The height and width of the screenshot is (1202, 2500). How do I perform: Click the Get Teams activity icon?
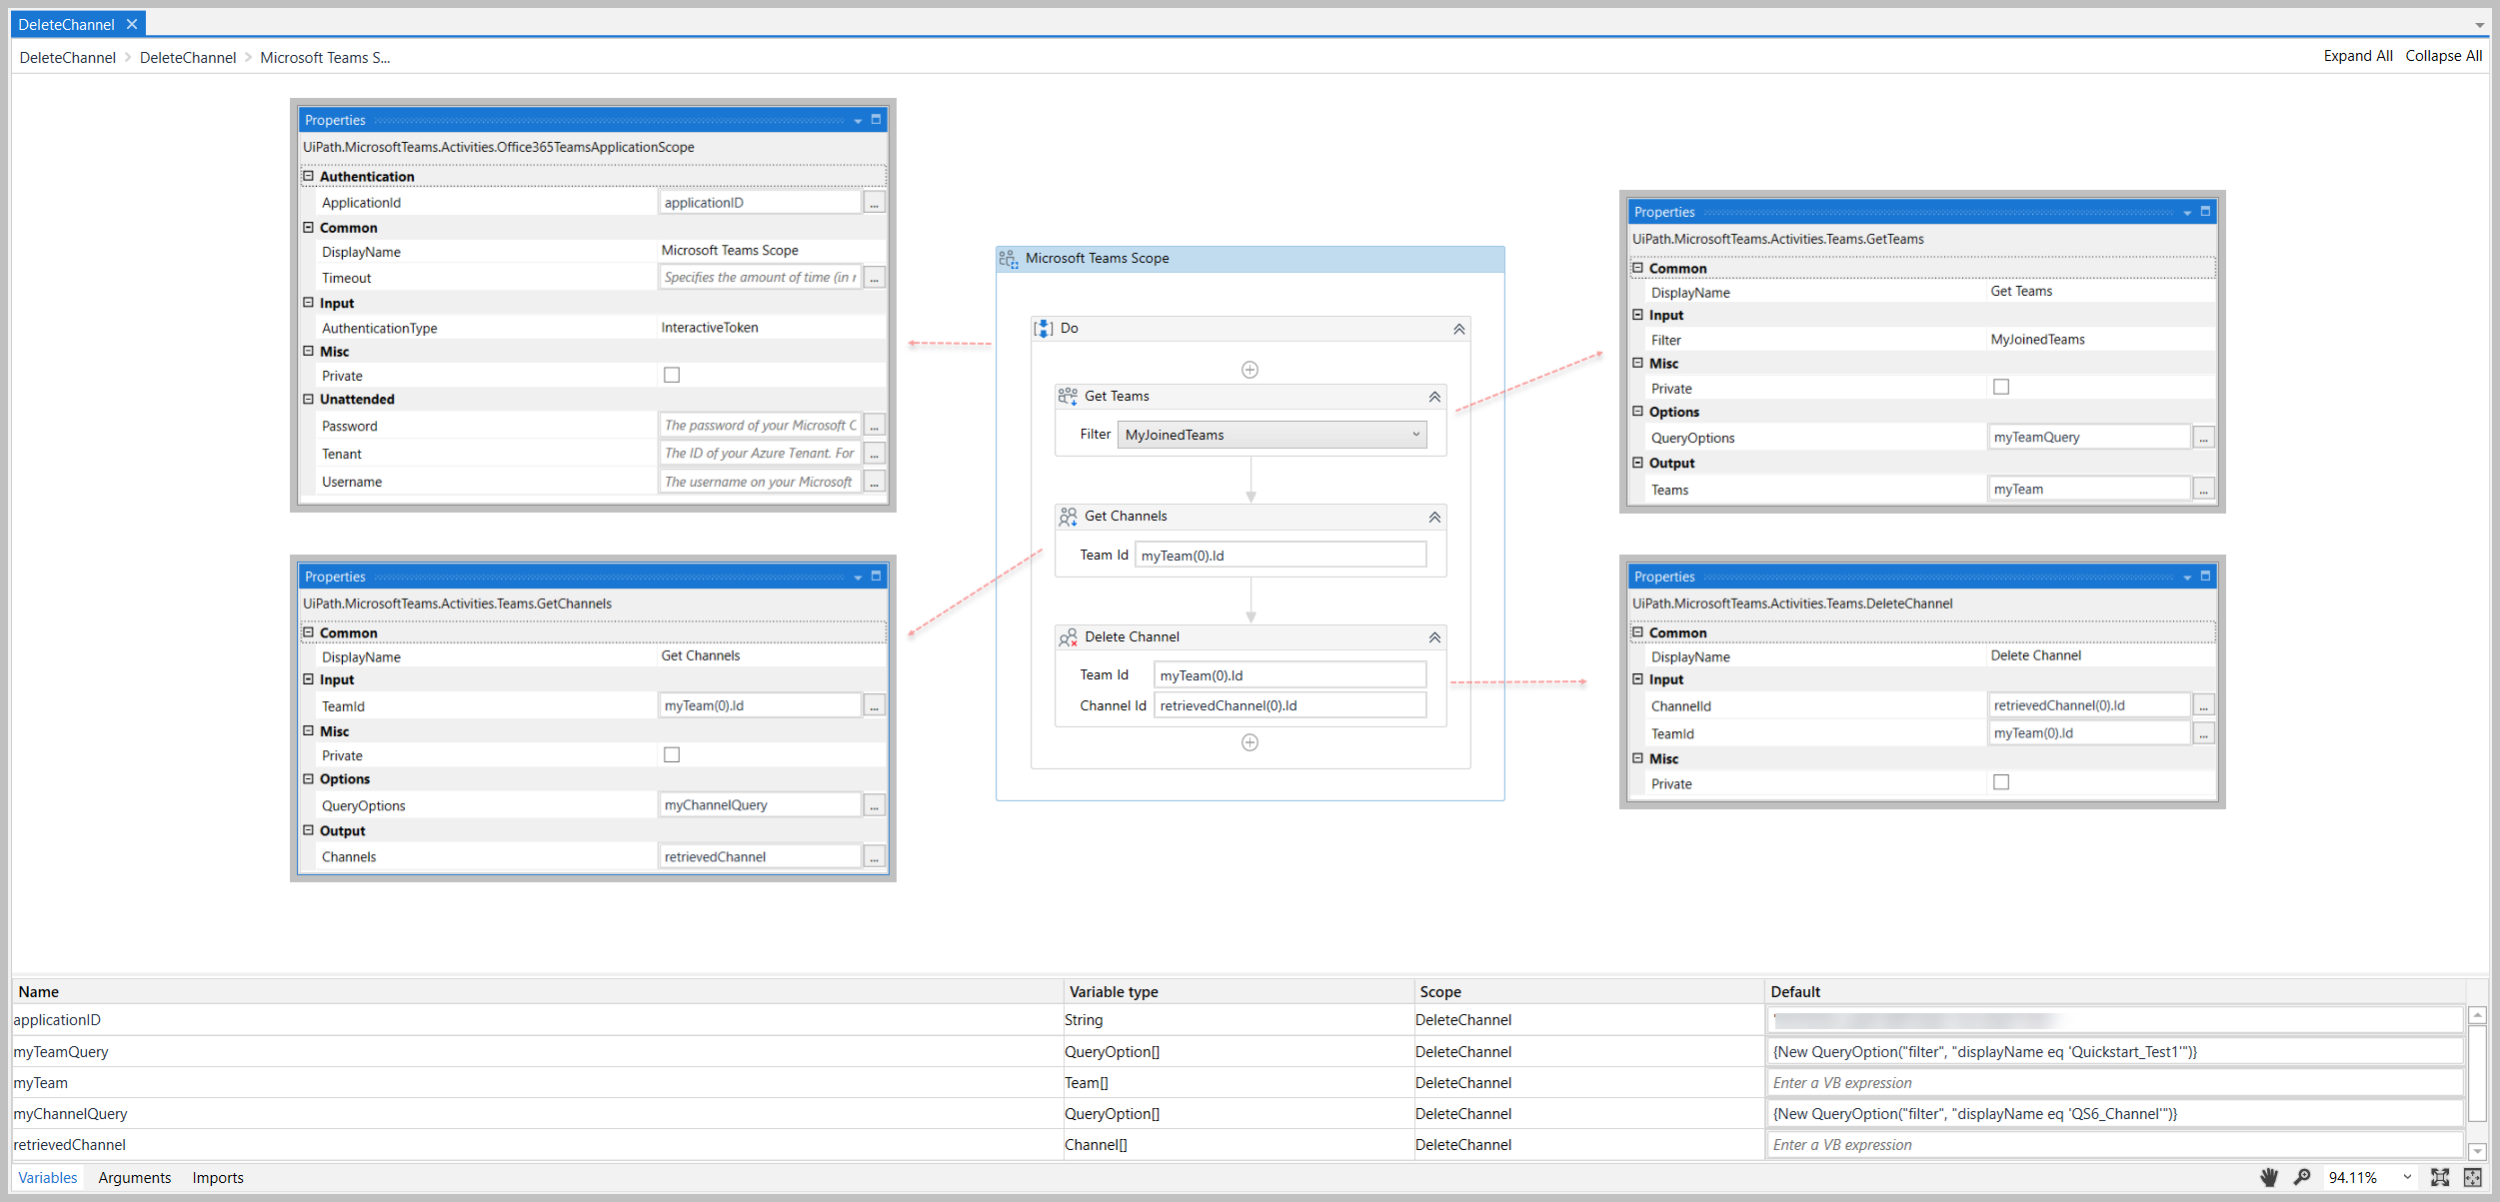[x=1068, y=397]
